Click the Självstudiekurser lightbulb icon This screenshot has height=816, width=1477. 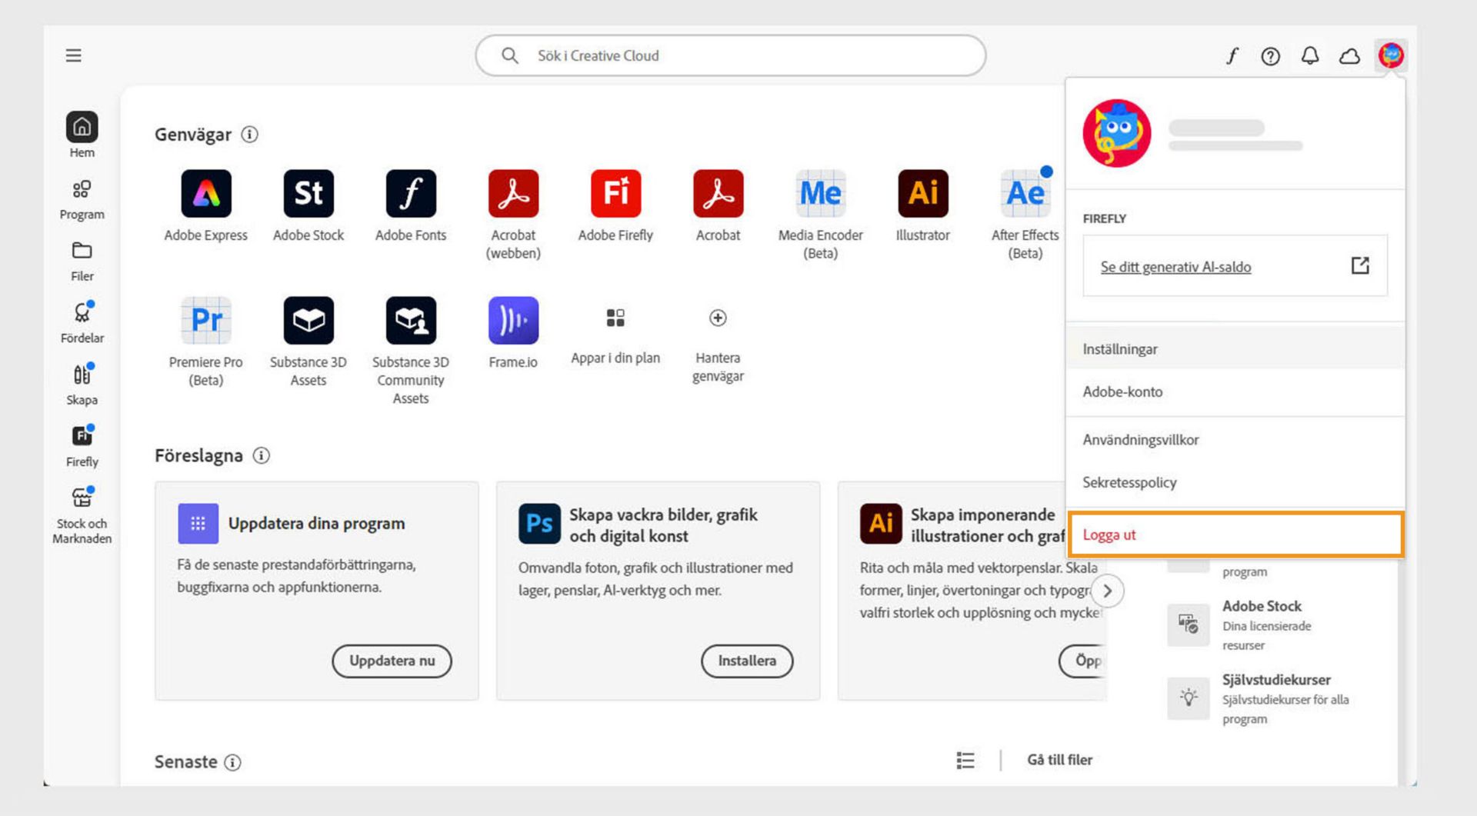[1188, 698]
